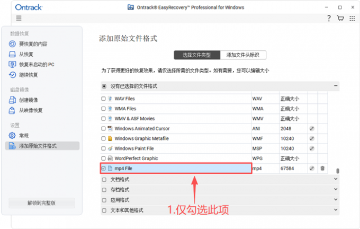Image resolution: width=360 pixels, height=229 pixels.
Task: Click the WAV Files type icon
Action: pos(110,99)
